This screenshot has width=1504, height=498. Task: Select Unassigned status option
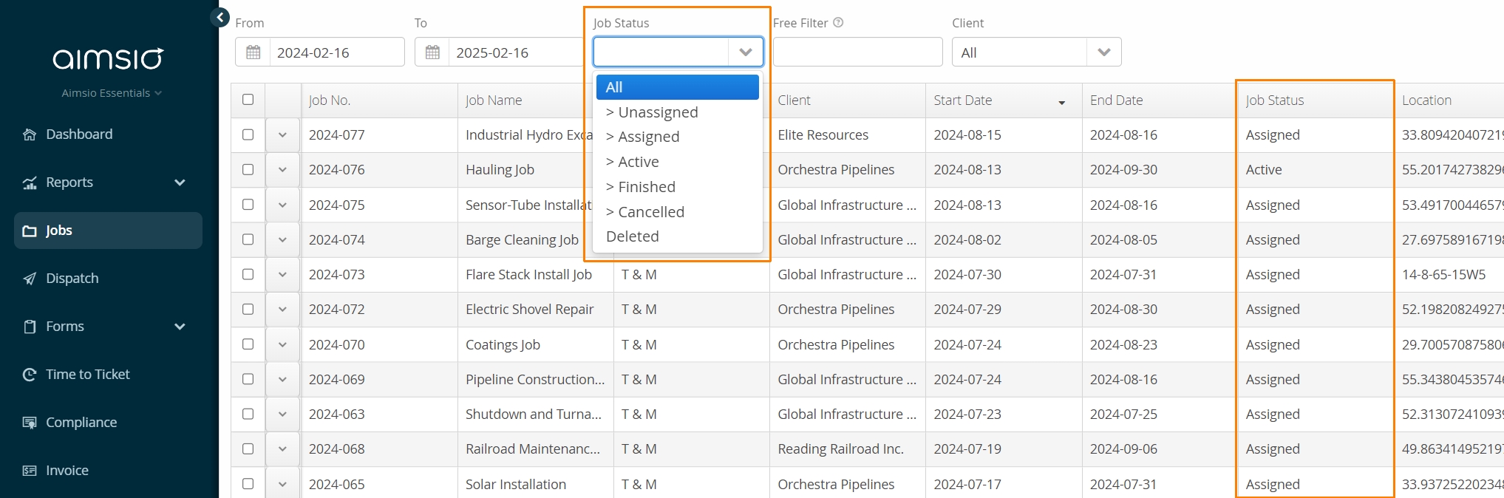[678, 112]
